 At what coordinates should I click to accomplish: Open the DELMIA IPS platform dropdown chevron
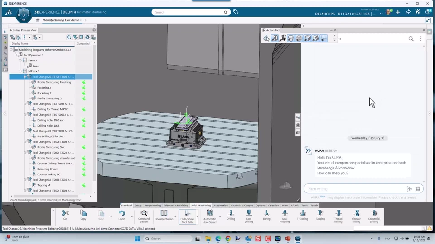click(381, 14)
